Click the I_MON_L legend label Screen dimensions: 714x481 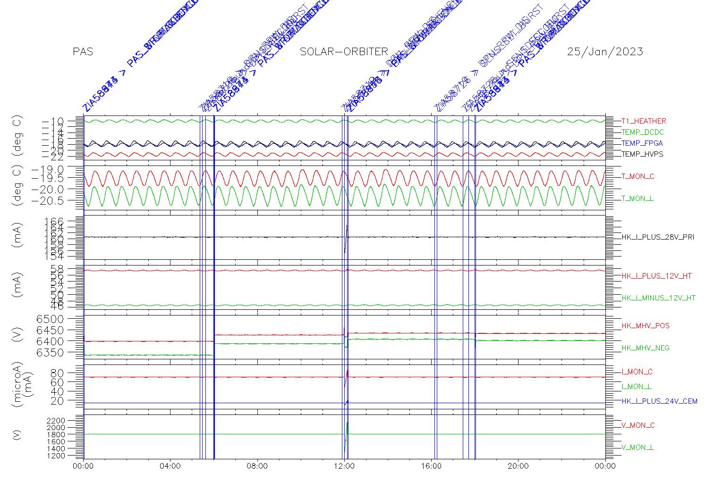(637, 387)
